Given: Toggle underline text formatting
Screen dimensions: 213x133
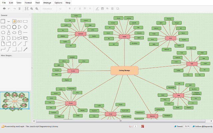Looking at the screenshot, I should click(x=80, y=9).
